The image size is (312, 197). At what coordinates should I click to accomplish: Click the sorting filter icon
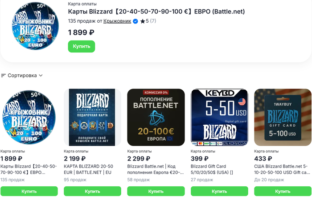click(4, 76)
